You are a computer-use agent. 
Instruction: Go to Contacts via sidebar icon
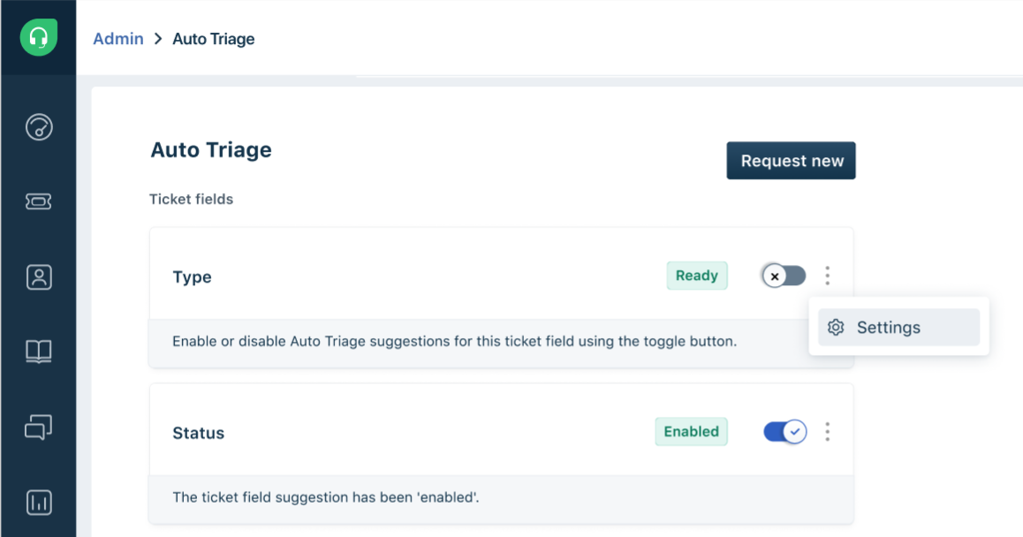coord(39,277)
